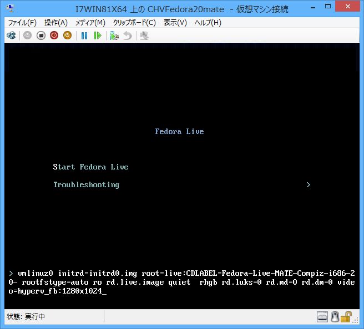Open the クリップボード(C) menu
Screen dimensions: 364x329
134,23
